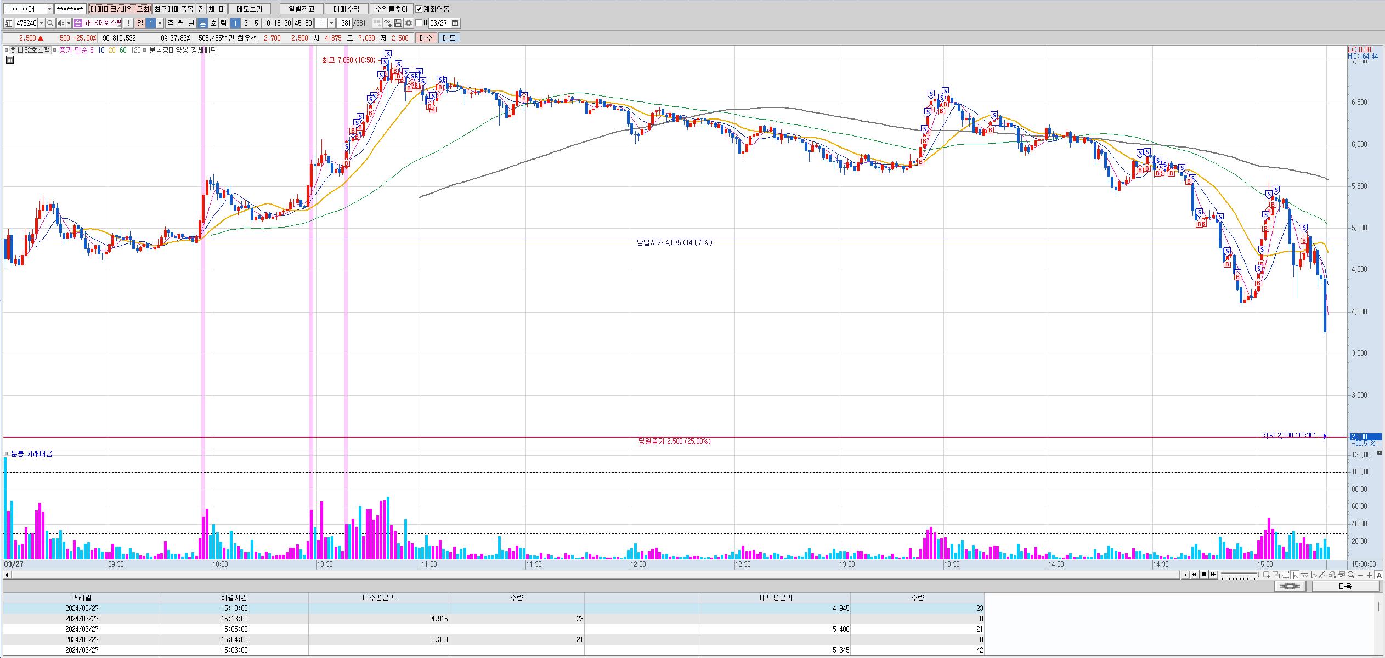Click the play arrow replay control
Image resolution: width=1385 pixels, height=658 pixels.
(1186, 575)
